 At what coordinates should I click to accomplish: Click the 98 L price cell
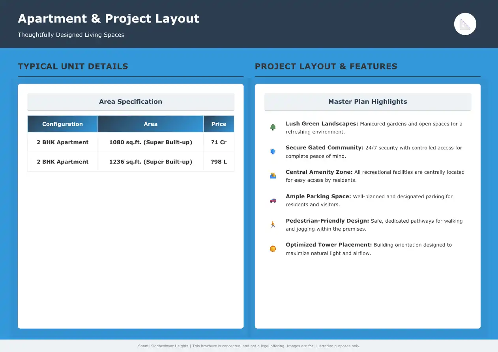pos(219,162)
